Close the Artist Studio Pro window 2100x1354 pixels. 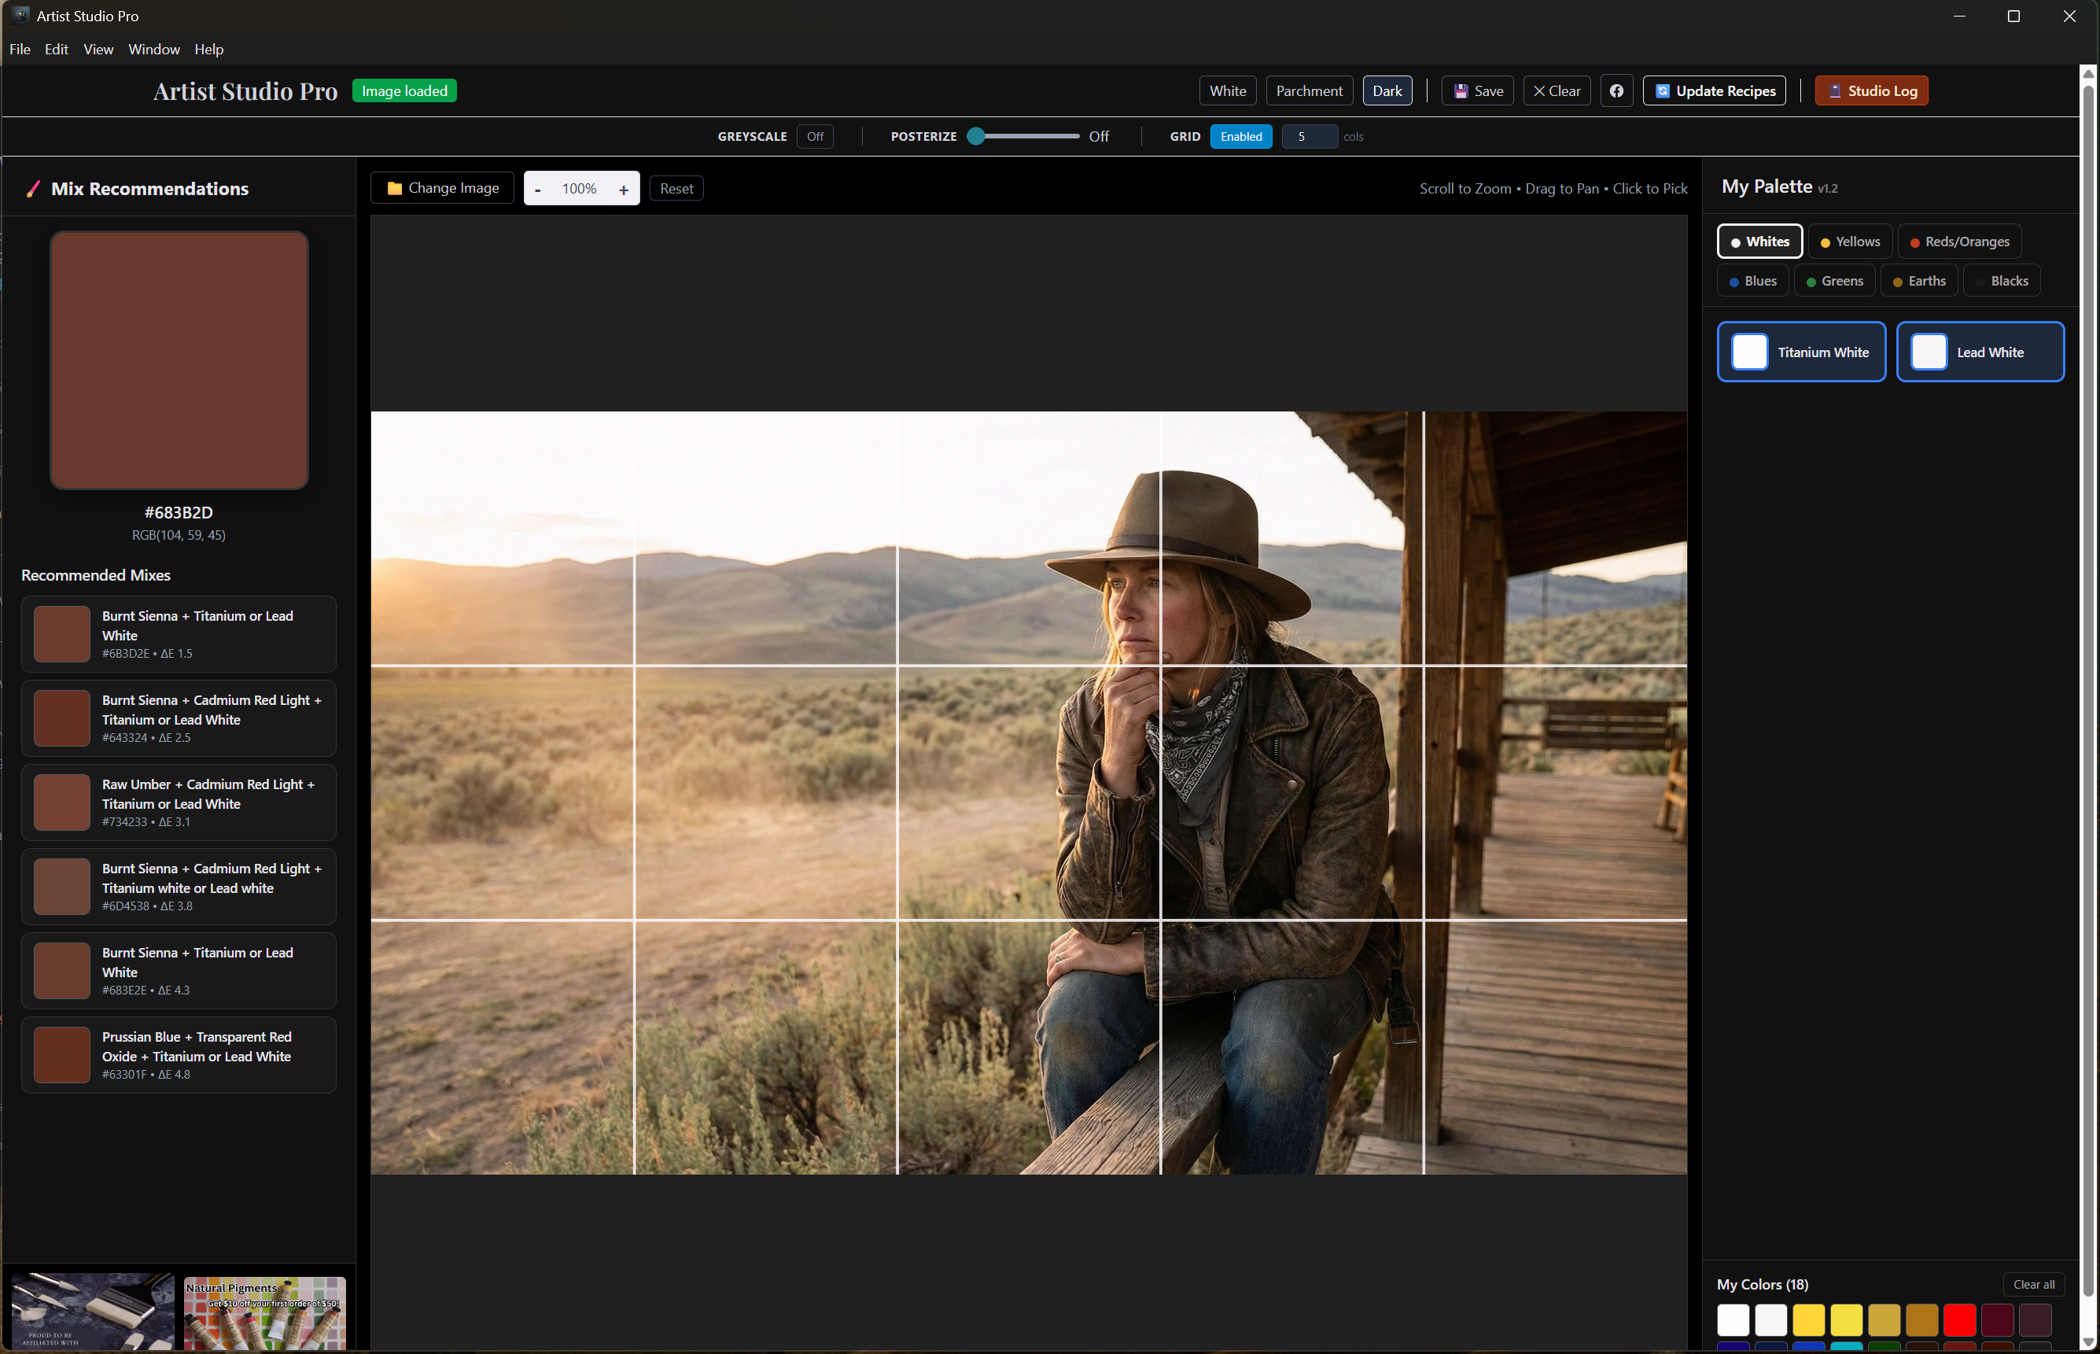click(x=2069, y=16)
